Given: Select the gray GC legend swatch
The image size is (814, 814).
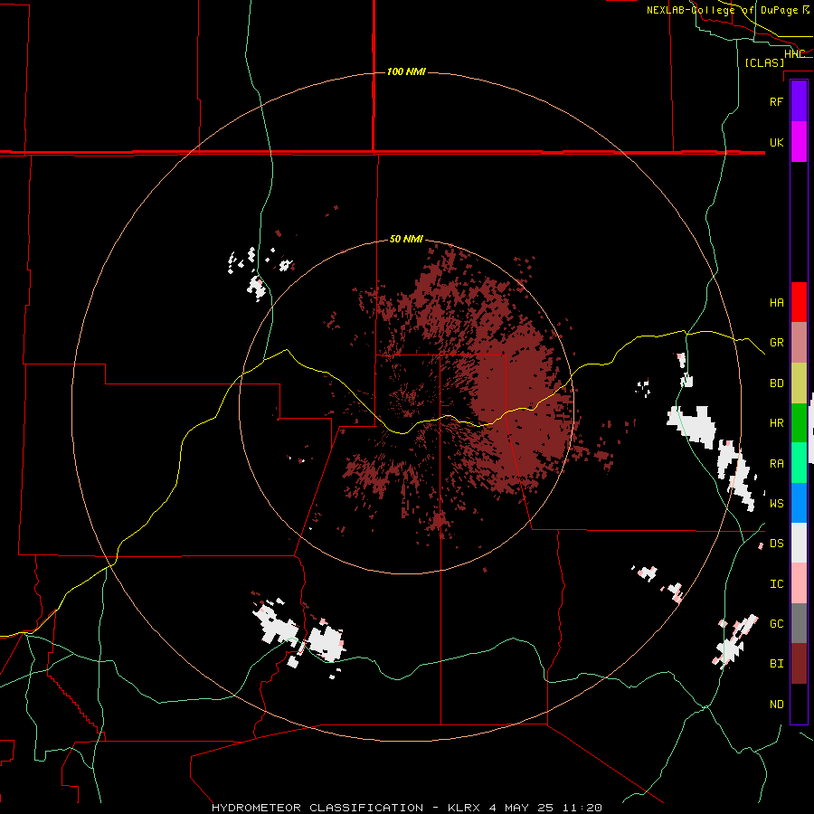Looking at the screenshot, I should tap(799, 623).
